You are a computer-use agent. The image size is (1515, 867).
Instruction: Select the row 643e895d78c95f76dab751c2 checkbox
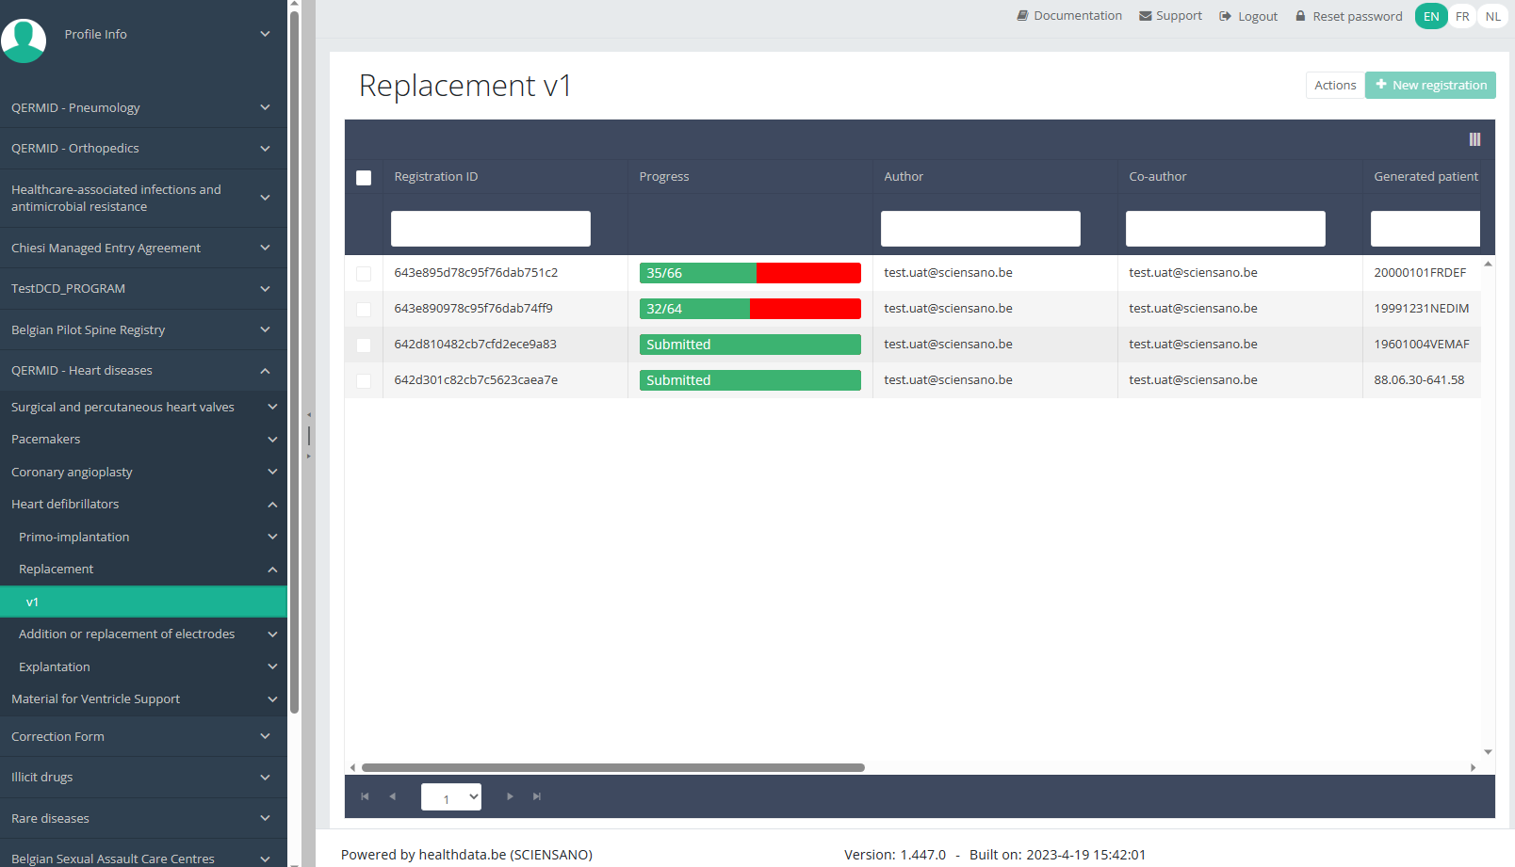click(x=364, y=274)
